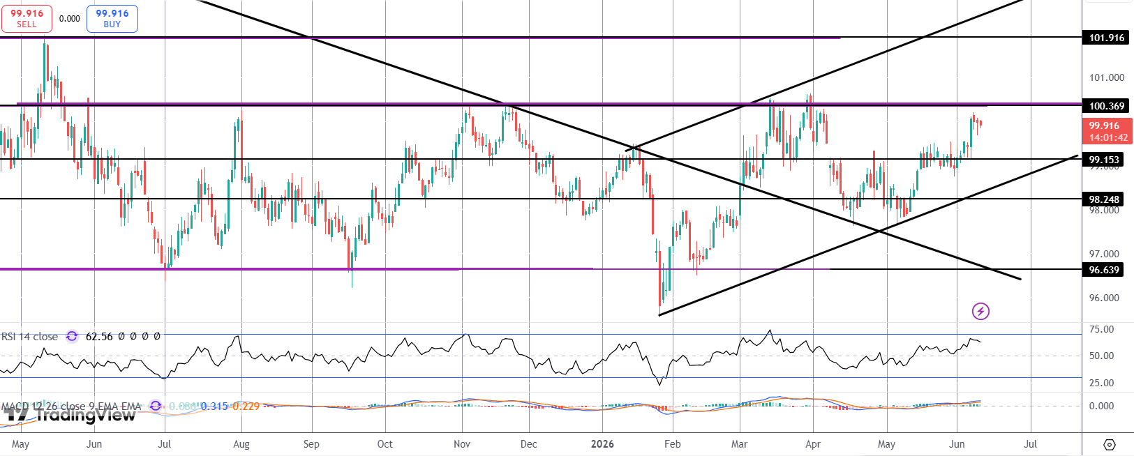
Task: Select the 101.916 horizontal line price label
Action: pyautogui.click(x=1107, y=38)
